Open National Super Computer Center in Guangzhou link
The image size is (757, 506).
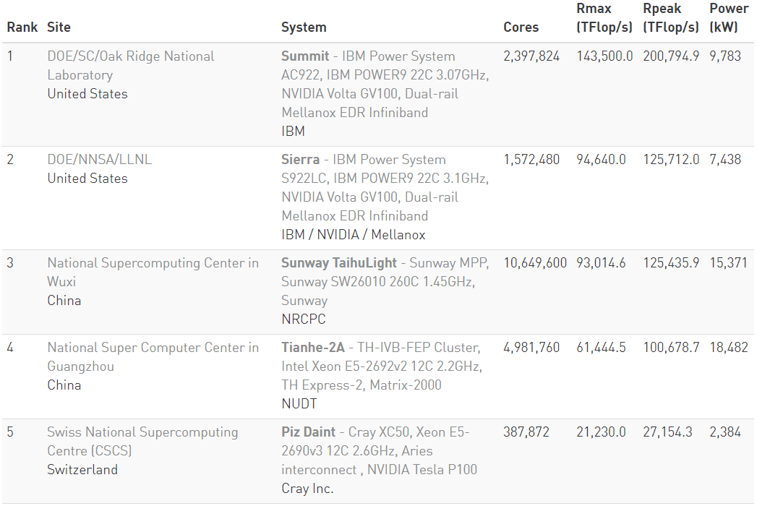click(x=153, y=357)
